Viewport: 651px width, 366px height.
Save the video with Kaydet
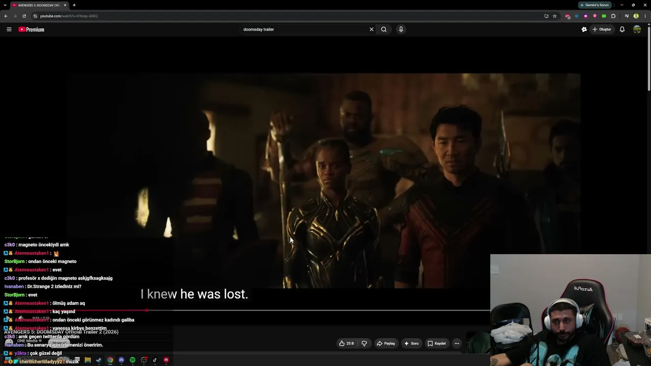tap(437, 344)
